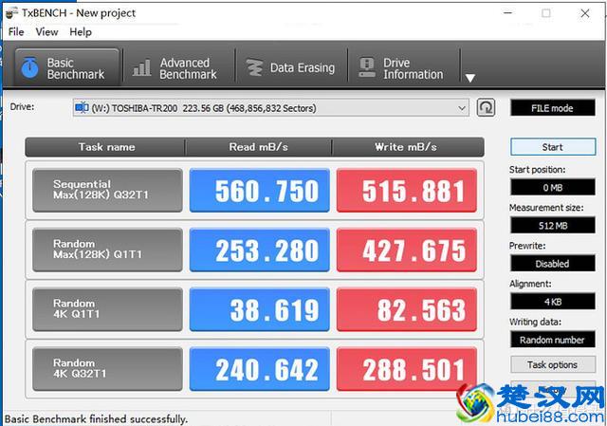
Task: Open the View menu
Action: point(46,32)
